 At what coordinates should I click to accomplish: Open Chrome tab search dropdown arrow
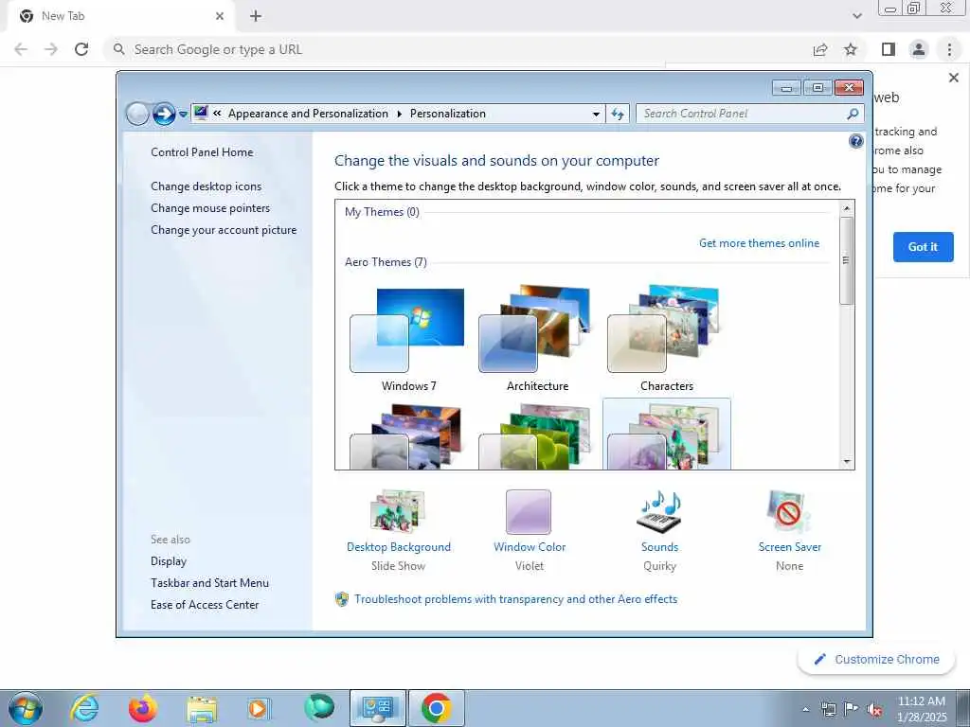[x=856, y=16]
